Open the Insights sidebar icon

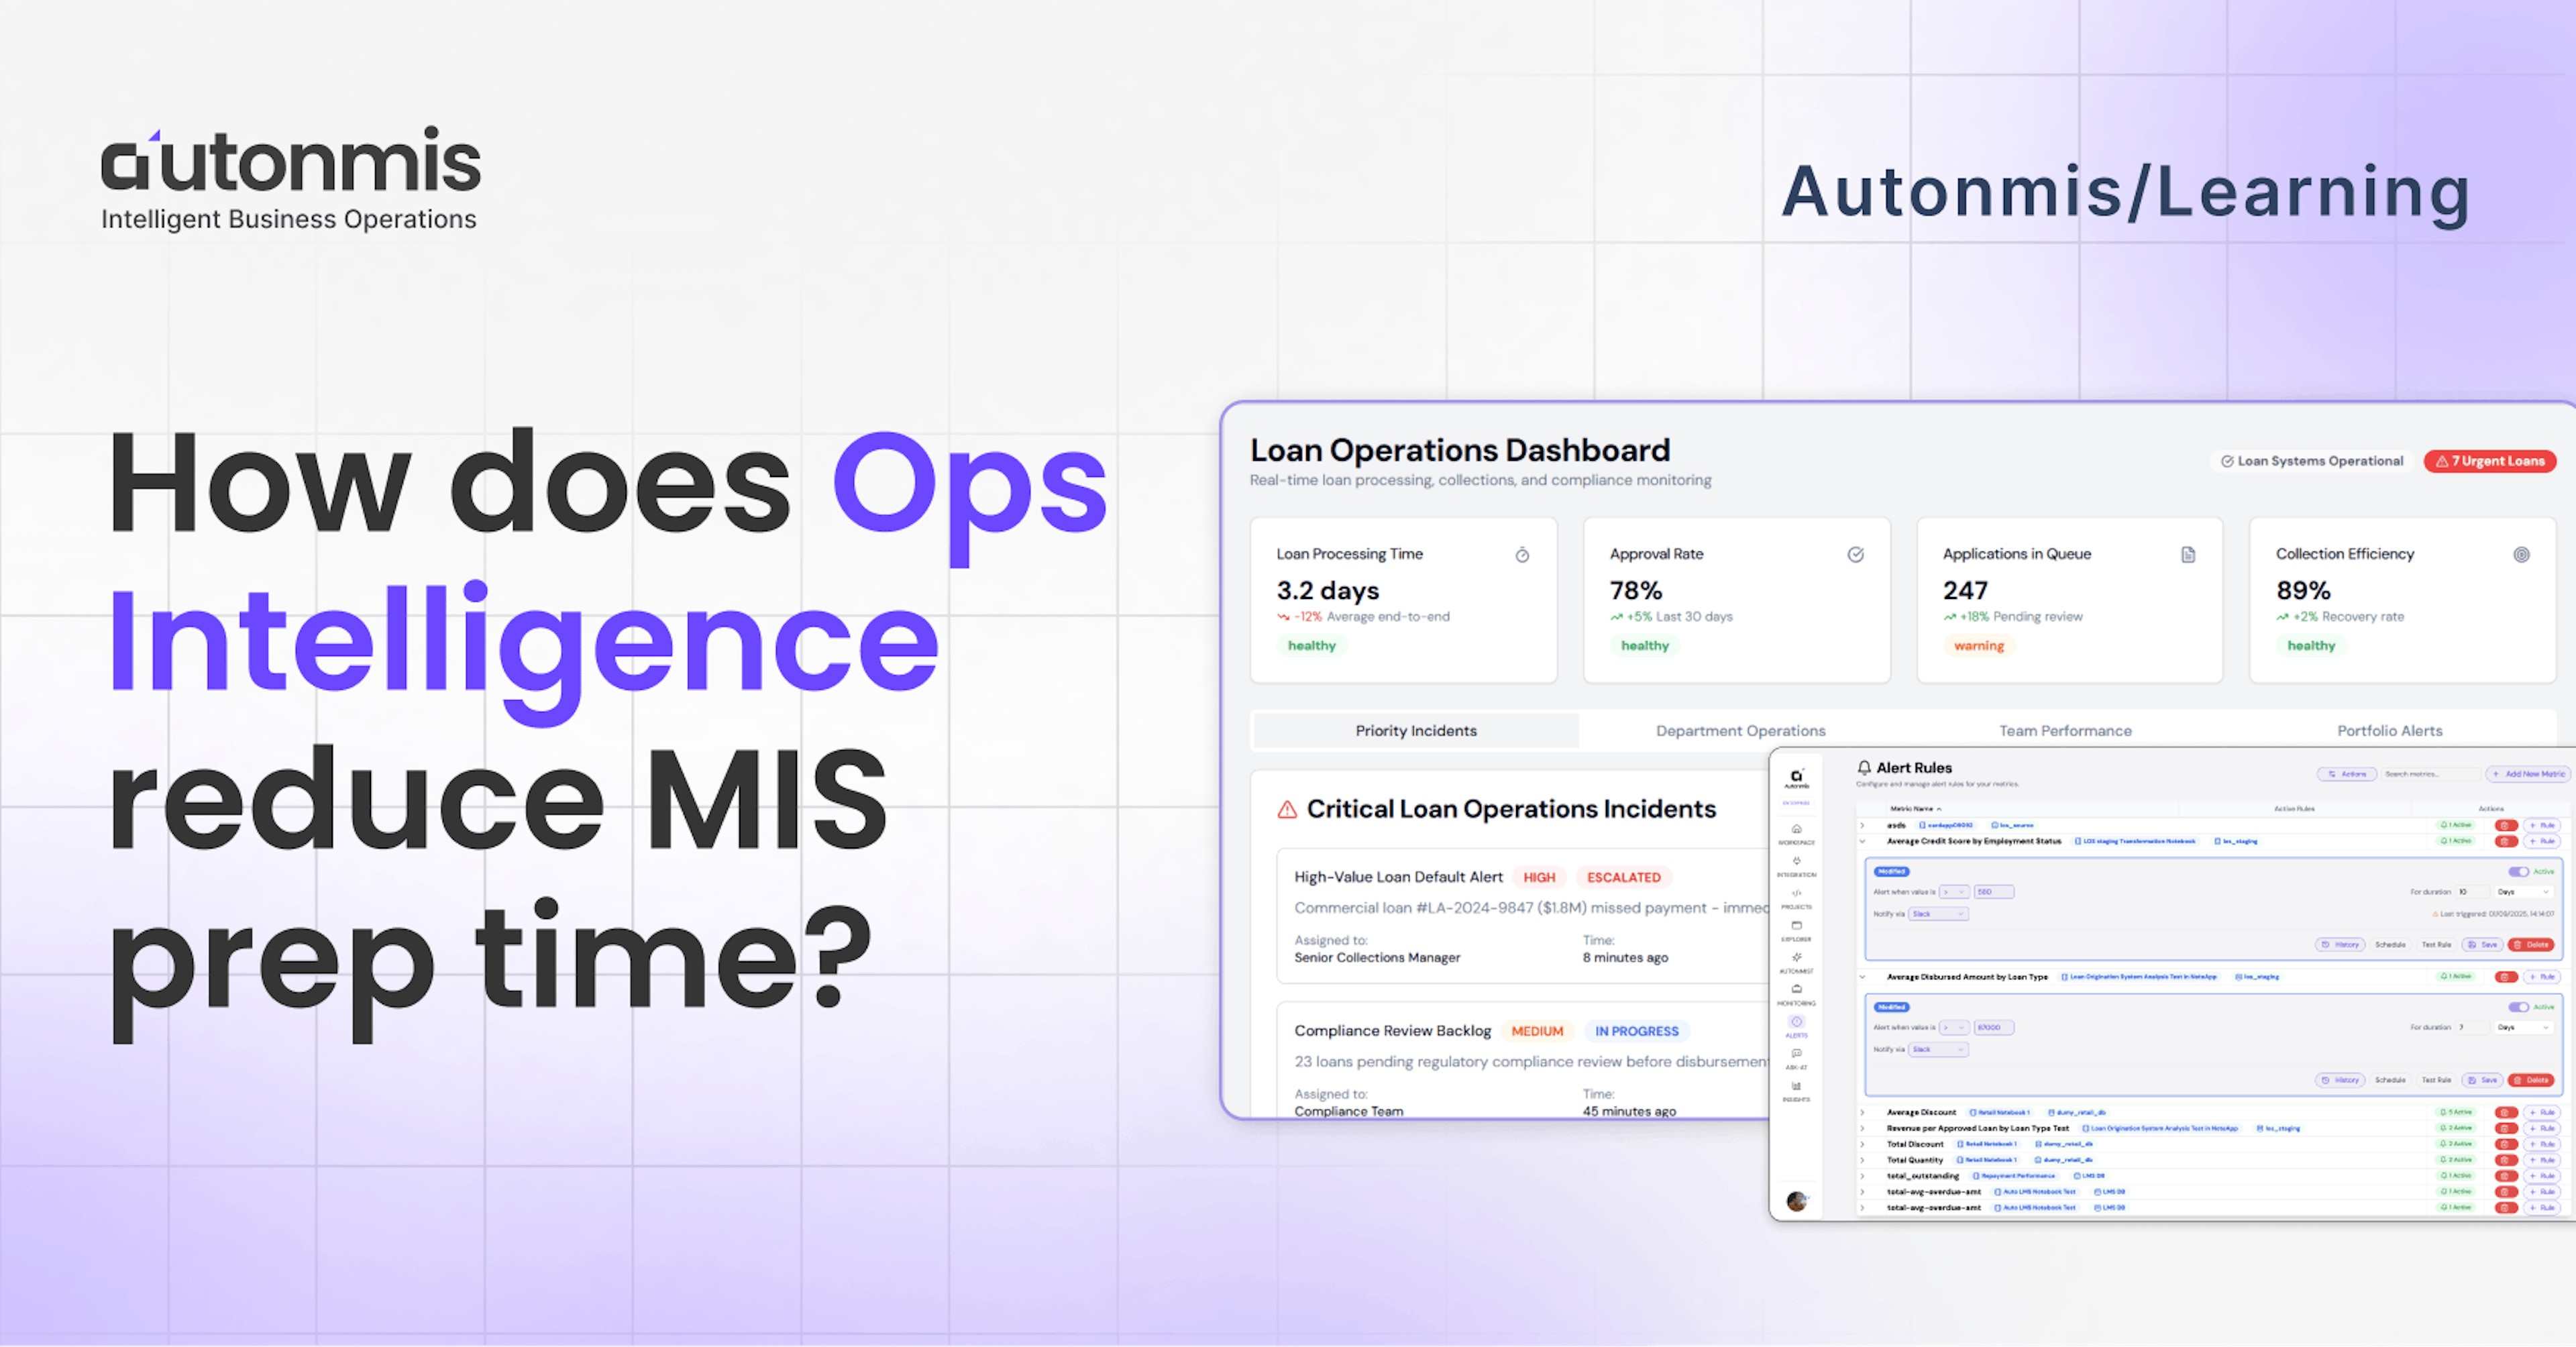pyautogui.click(x=1796, y=1087)
